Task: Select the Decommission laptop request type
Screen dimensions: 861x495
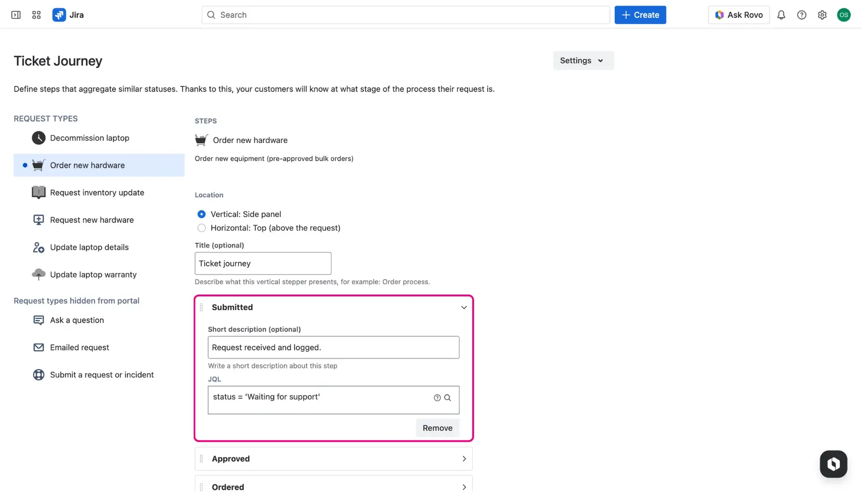Action: click(89, 138)
